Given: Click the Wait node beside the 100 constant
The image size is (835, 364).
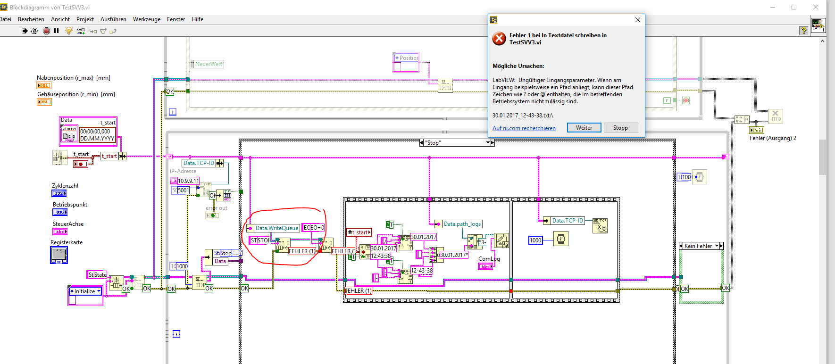Looking at the screenshot, I should [700, 177].
